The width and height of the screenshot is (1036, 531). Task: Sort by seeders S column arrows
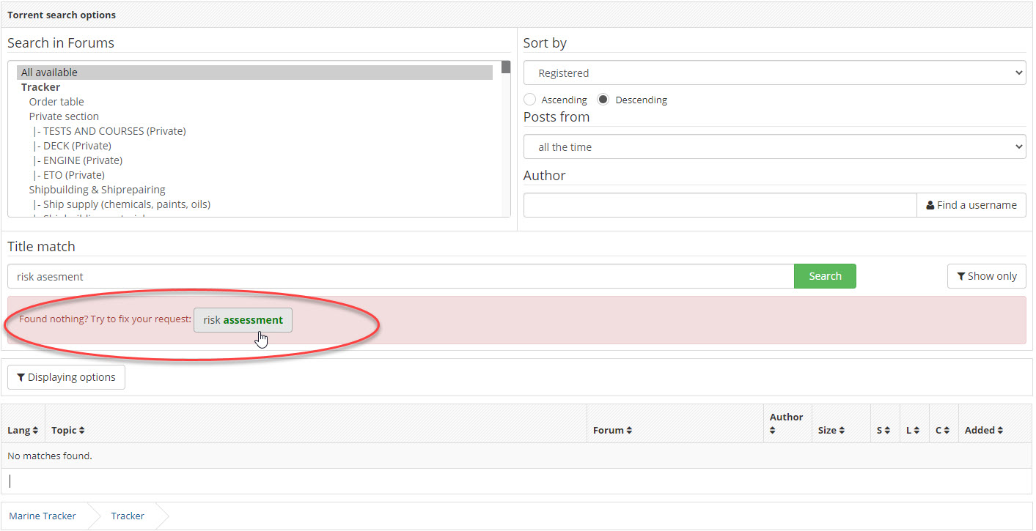pos(886,431)
